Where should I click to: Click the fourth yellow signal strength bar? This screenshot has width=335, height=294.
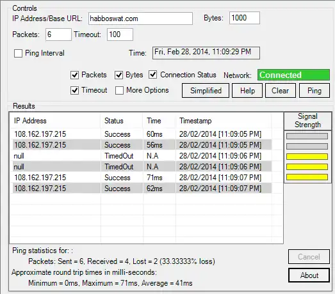pos(307,167)
